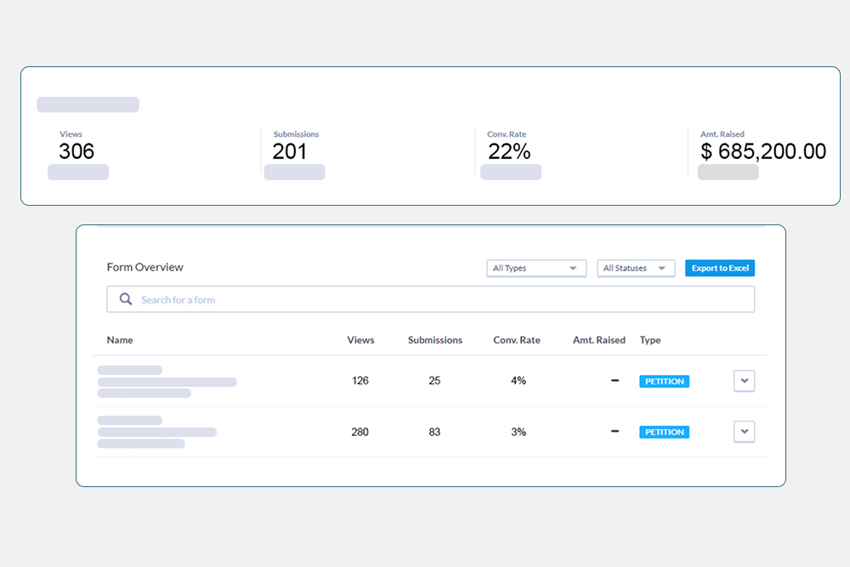The height and width of the screenshot is (567, 850).
Task: Type in the Search for a form field
Action: pos(442,299)
